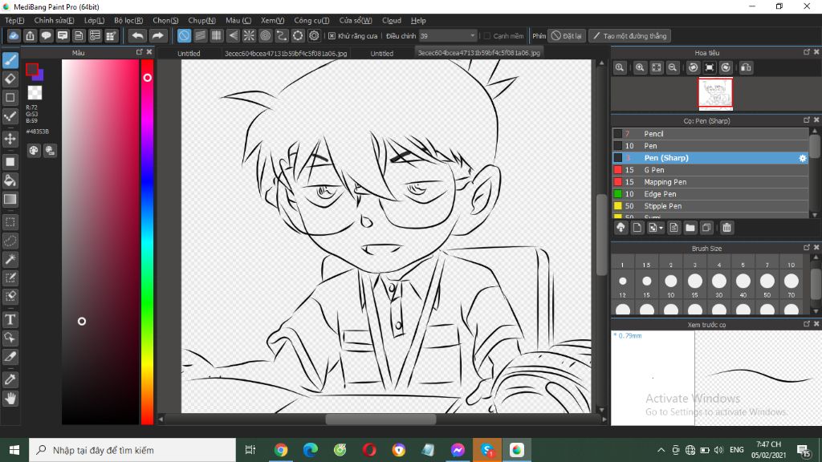The width and height of the screenshot is (822, 462).
Task: Select the Hand pan tool
Action: click(x=10, y=399)
